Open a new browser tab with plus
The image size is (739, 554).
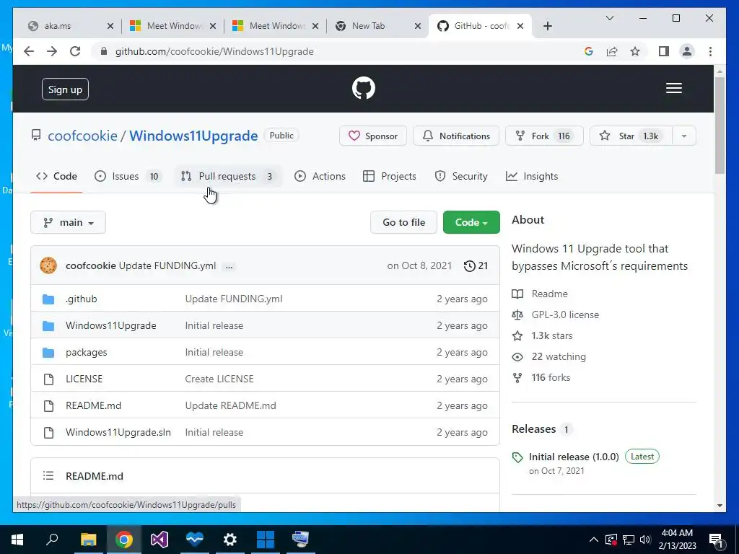tap(547, 26)
